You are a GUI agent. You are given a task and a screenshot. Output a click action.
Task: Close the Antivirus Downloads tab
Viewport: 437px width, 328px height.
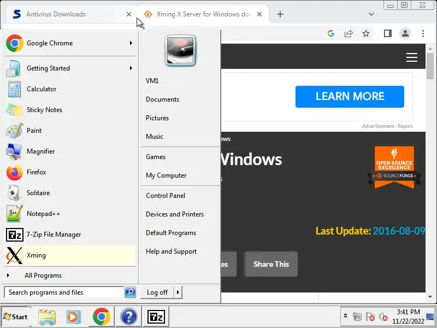[x=129, y=14]
